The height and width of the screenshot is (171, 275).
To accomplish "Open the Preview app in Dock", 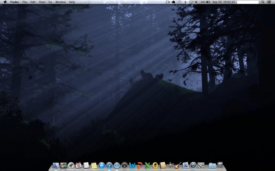I will pyautogui.click(x=186, y=165).
